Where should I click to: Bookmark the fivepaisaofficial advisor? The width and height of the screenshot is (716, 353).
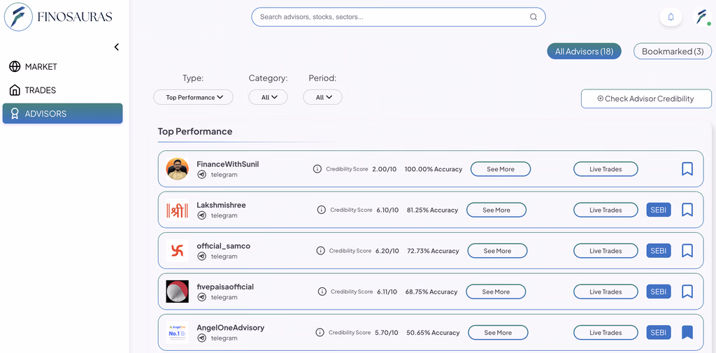click(x=687, y=291)
